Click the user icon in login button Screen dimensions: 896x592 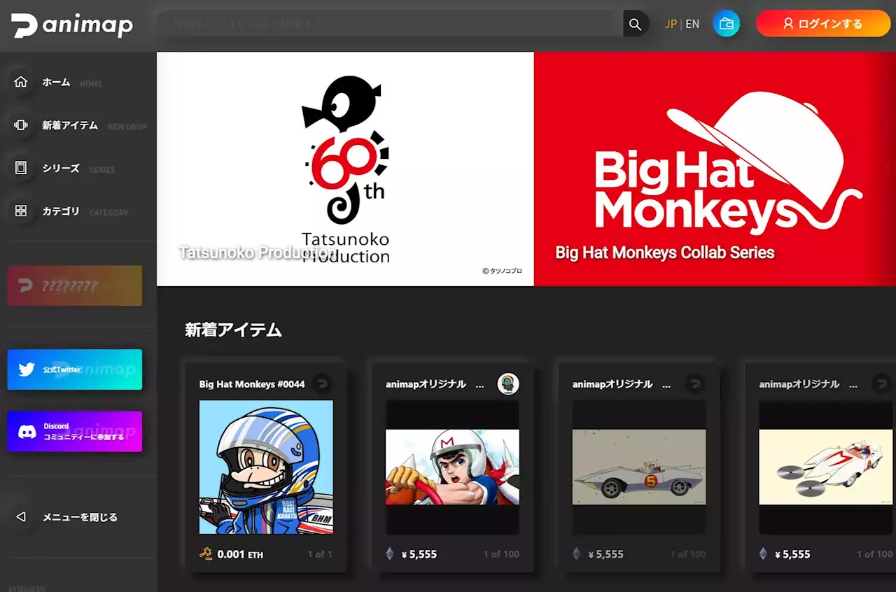click(x=788, y=24)
